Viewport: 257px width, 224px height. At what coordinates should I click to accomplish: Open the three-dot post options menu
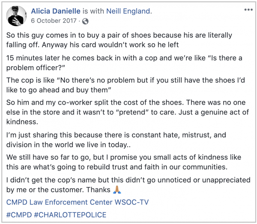[248, 9]
